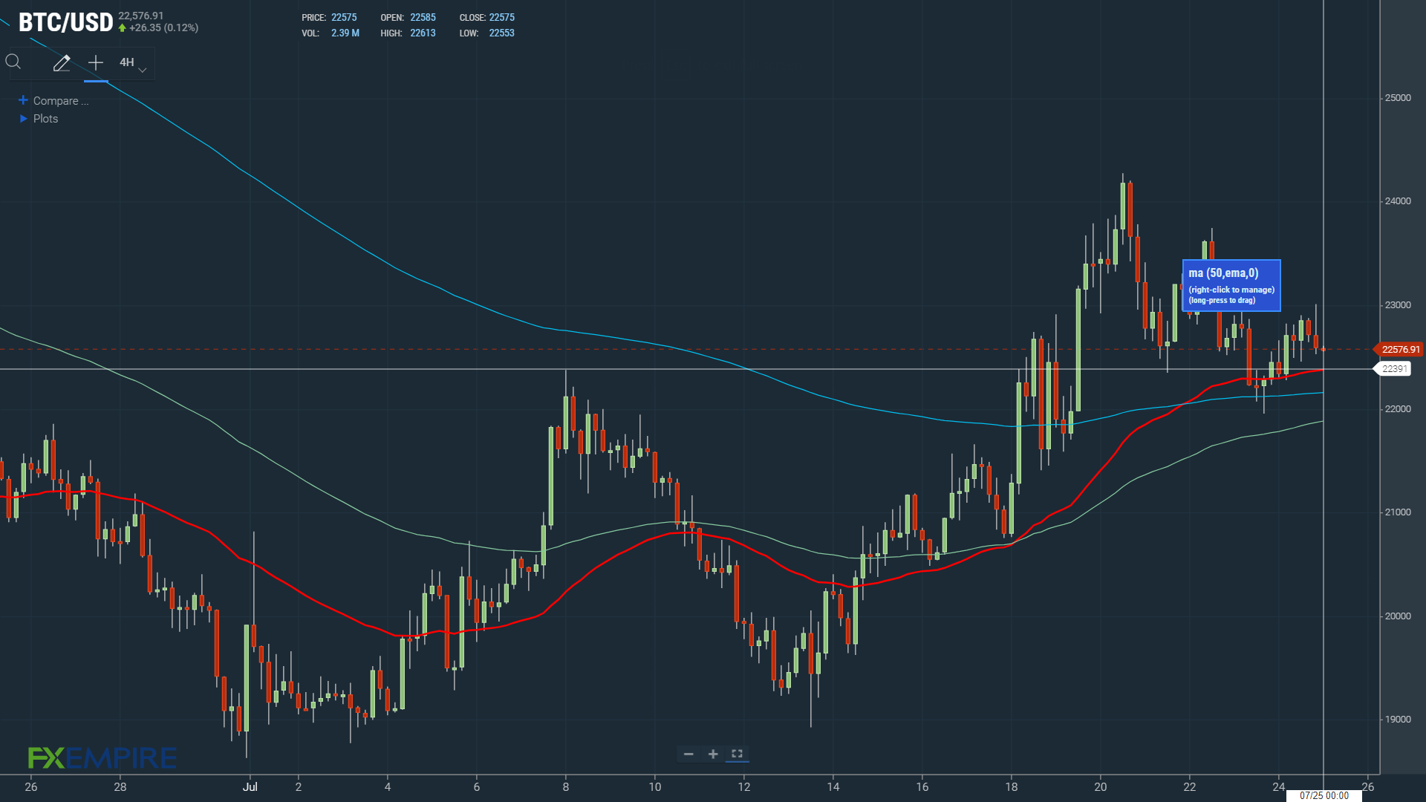The height and width of the screenshot is (802, 1426).
Task: Click the +26.35 (0.12%) change text
Action: pyautogui.click(x=163, y=28)
